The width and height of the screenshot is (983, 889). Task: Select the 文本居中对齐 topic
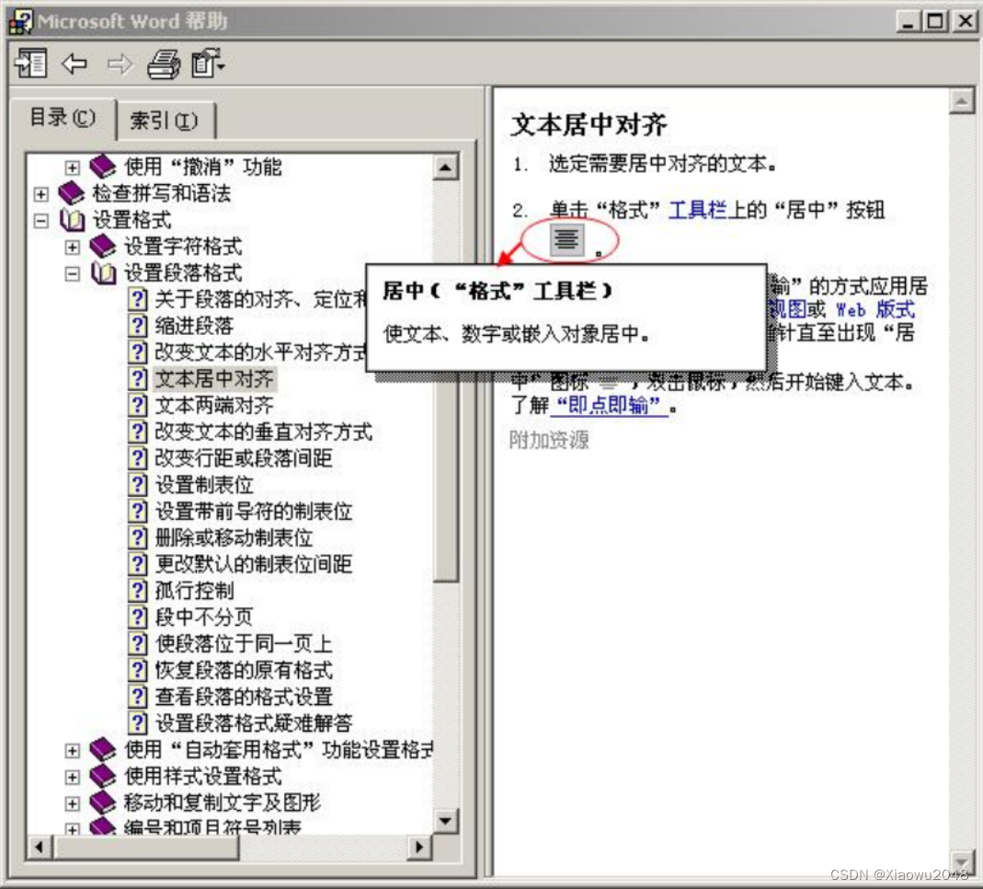[214, 379]
